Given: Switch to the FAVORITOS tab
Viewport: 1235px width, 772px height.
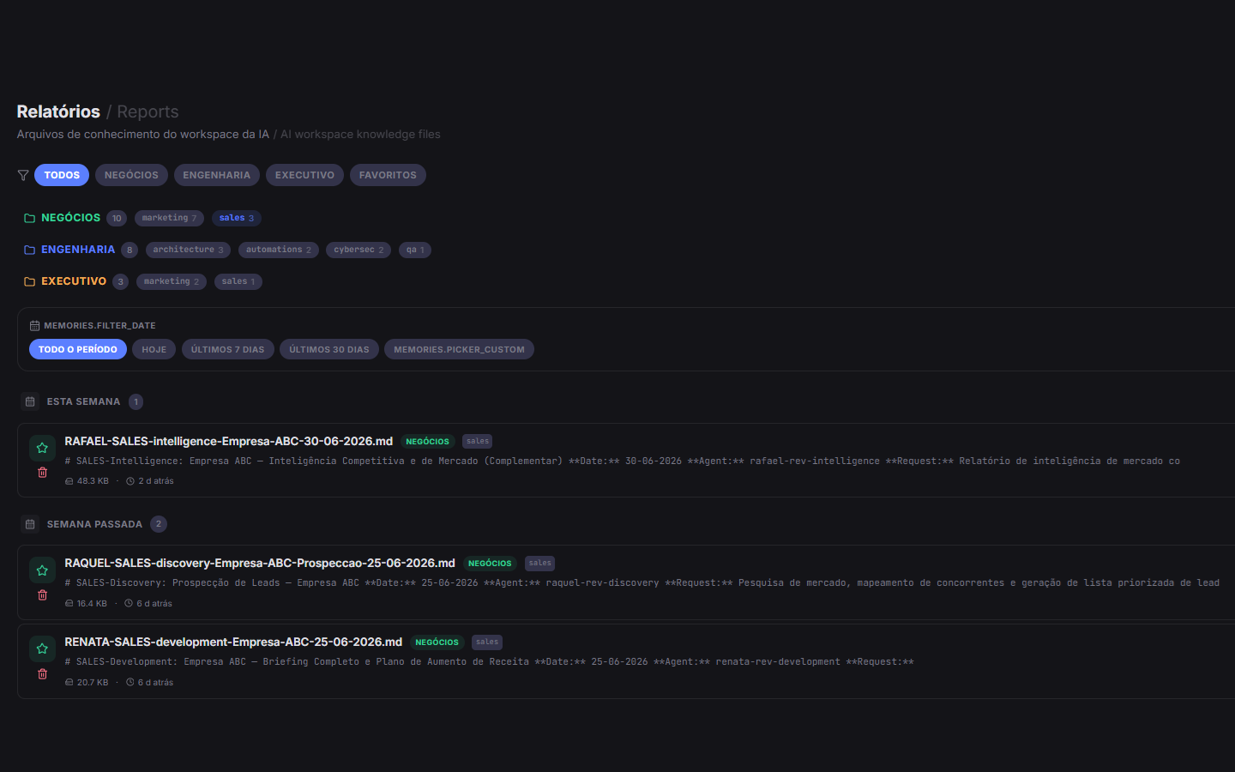Looking at the screenshot, I should click(x=388, y=175).
